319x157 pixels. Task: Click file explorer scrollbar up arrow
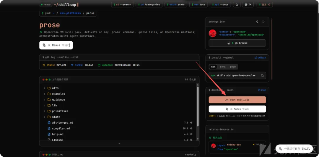pyautogui.click(x=198, y=85)
